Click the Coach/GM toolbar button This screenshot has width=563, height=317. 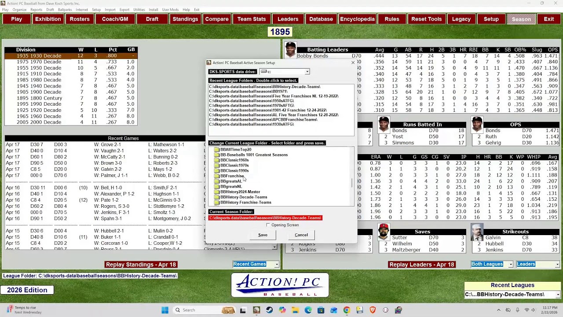(115, 19)
